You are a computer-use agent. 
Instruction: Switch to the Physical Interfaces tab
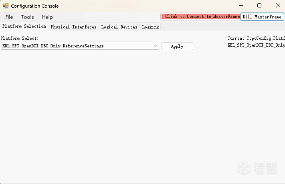(73, 27)
